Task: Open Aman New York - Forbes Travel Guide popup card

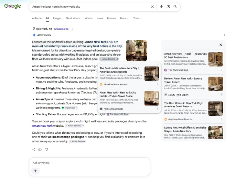Action: [118, 94]
